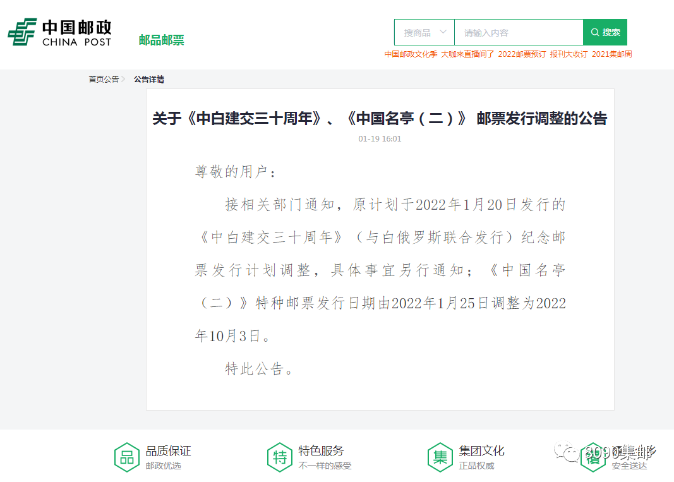The image size is (674, 482).
Task: Click the 品 hexagon icon for 品质保证
Action: point(127,457)
